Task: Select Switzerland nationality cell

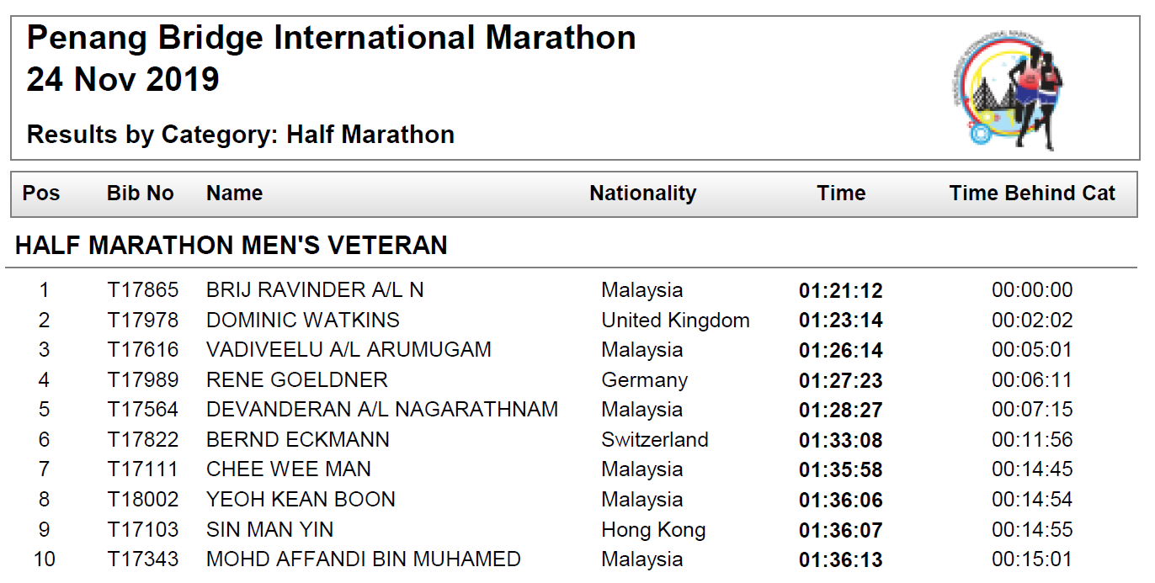Action: [x=655, y=440]
